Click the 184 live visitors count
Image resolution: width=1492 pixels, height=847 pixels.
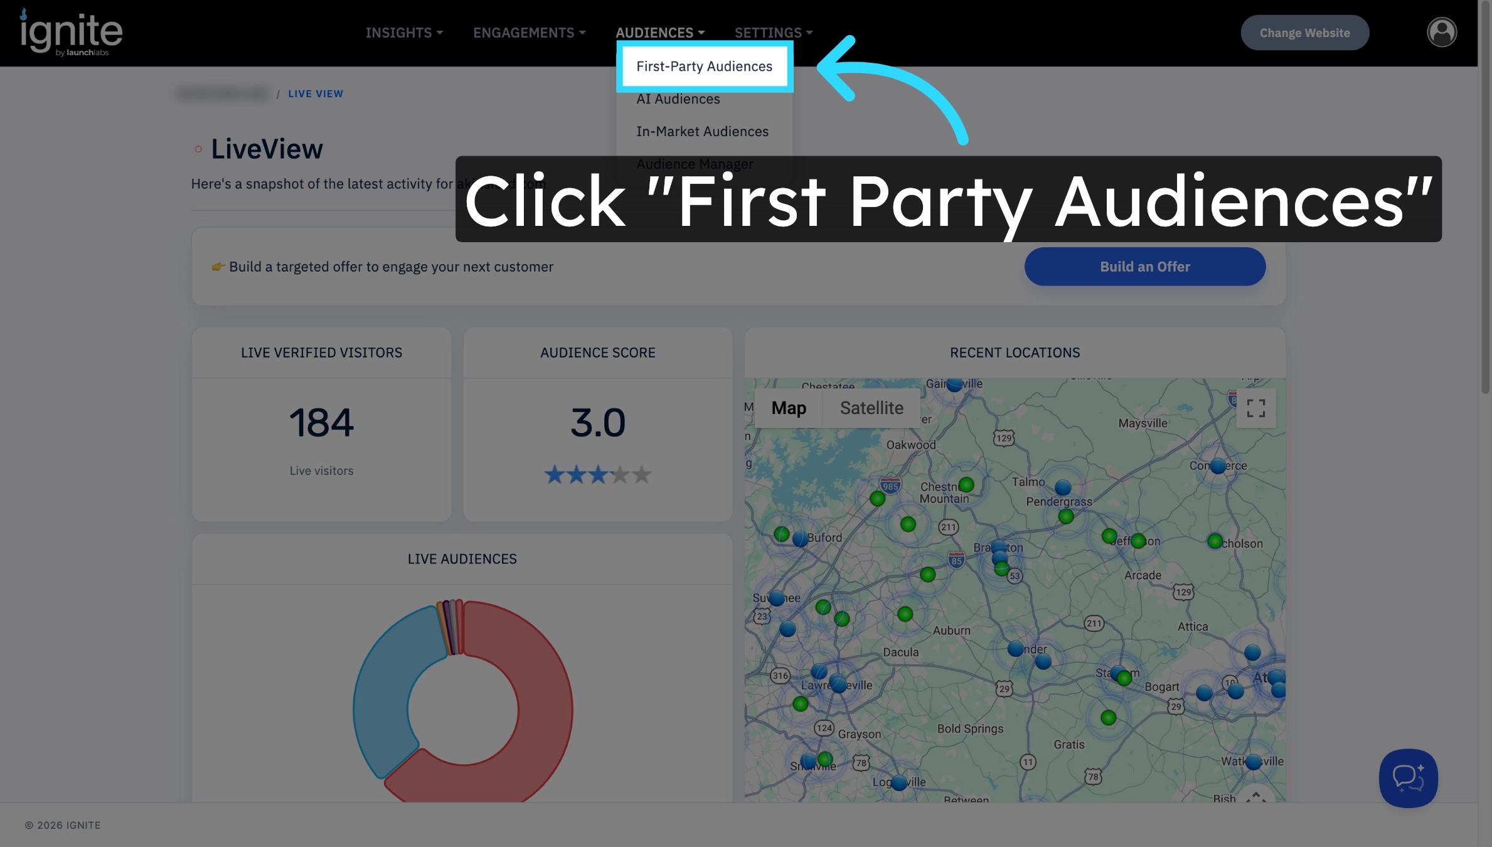coord(321,422)
